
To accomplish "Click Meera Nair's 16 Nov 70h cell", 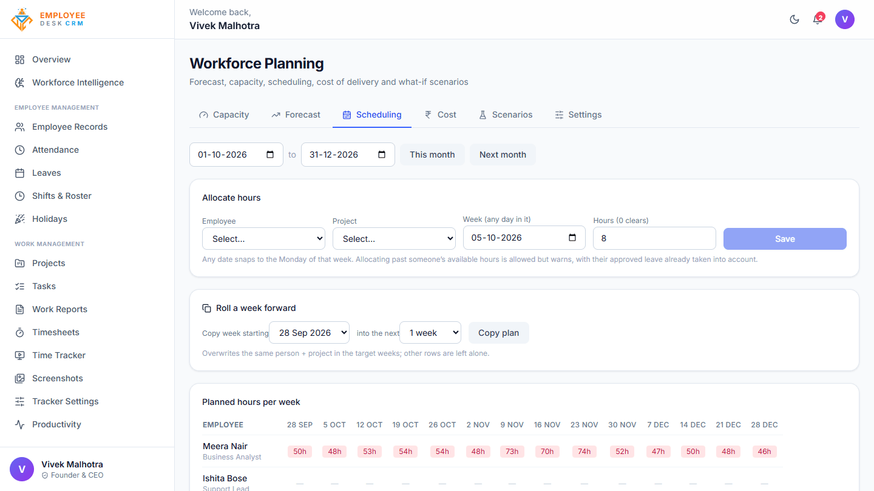I will pyautogui.click(x=547, y=452).
